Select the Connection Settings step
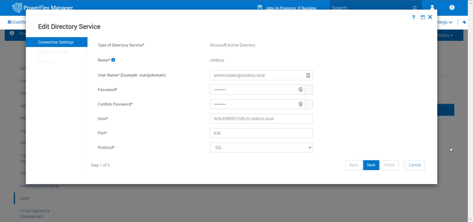This screenshot has width=473, height=222. coord(56,42)
